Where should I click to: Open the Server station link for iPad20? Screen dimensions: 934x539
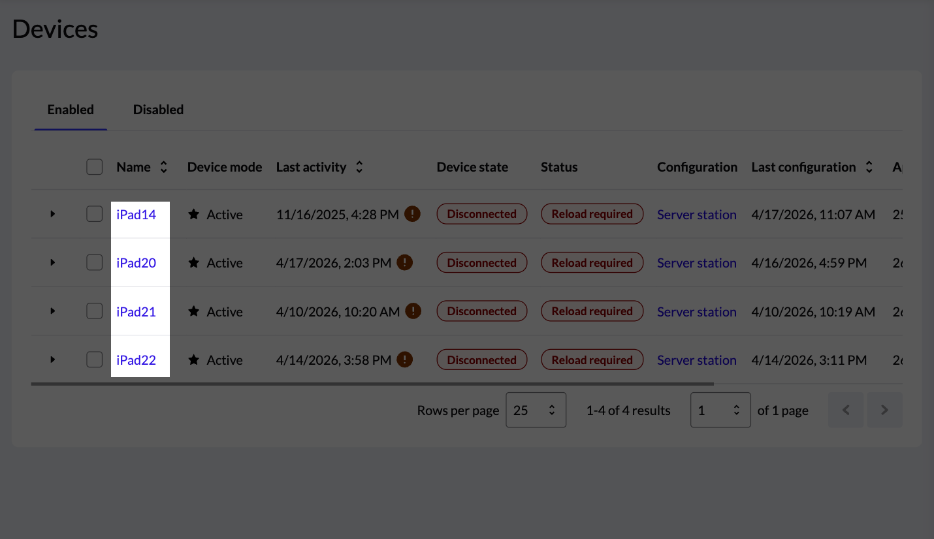coord(696,262)
